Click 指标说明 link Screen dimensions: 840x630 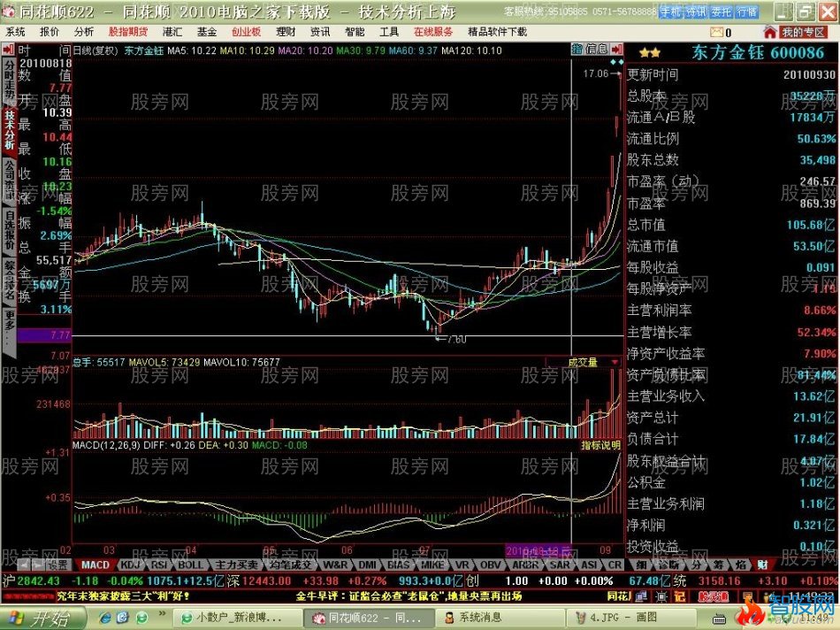(x=600, y=445)
